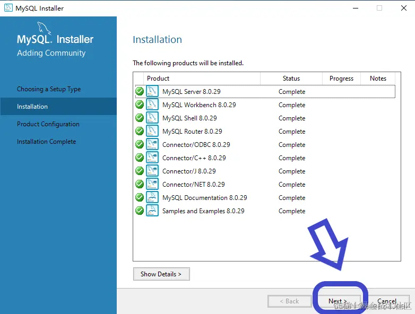Click Complete status for MySQL Workbench
415x314 pixels.
[x=292, y=105]
